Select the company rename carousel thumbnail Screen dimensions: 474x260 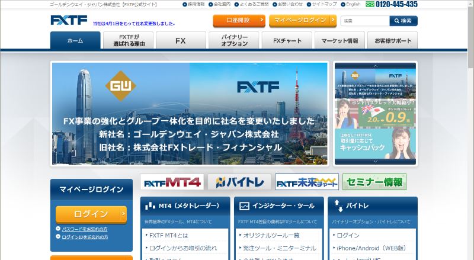[x=376, y=84]
